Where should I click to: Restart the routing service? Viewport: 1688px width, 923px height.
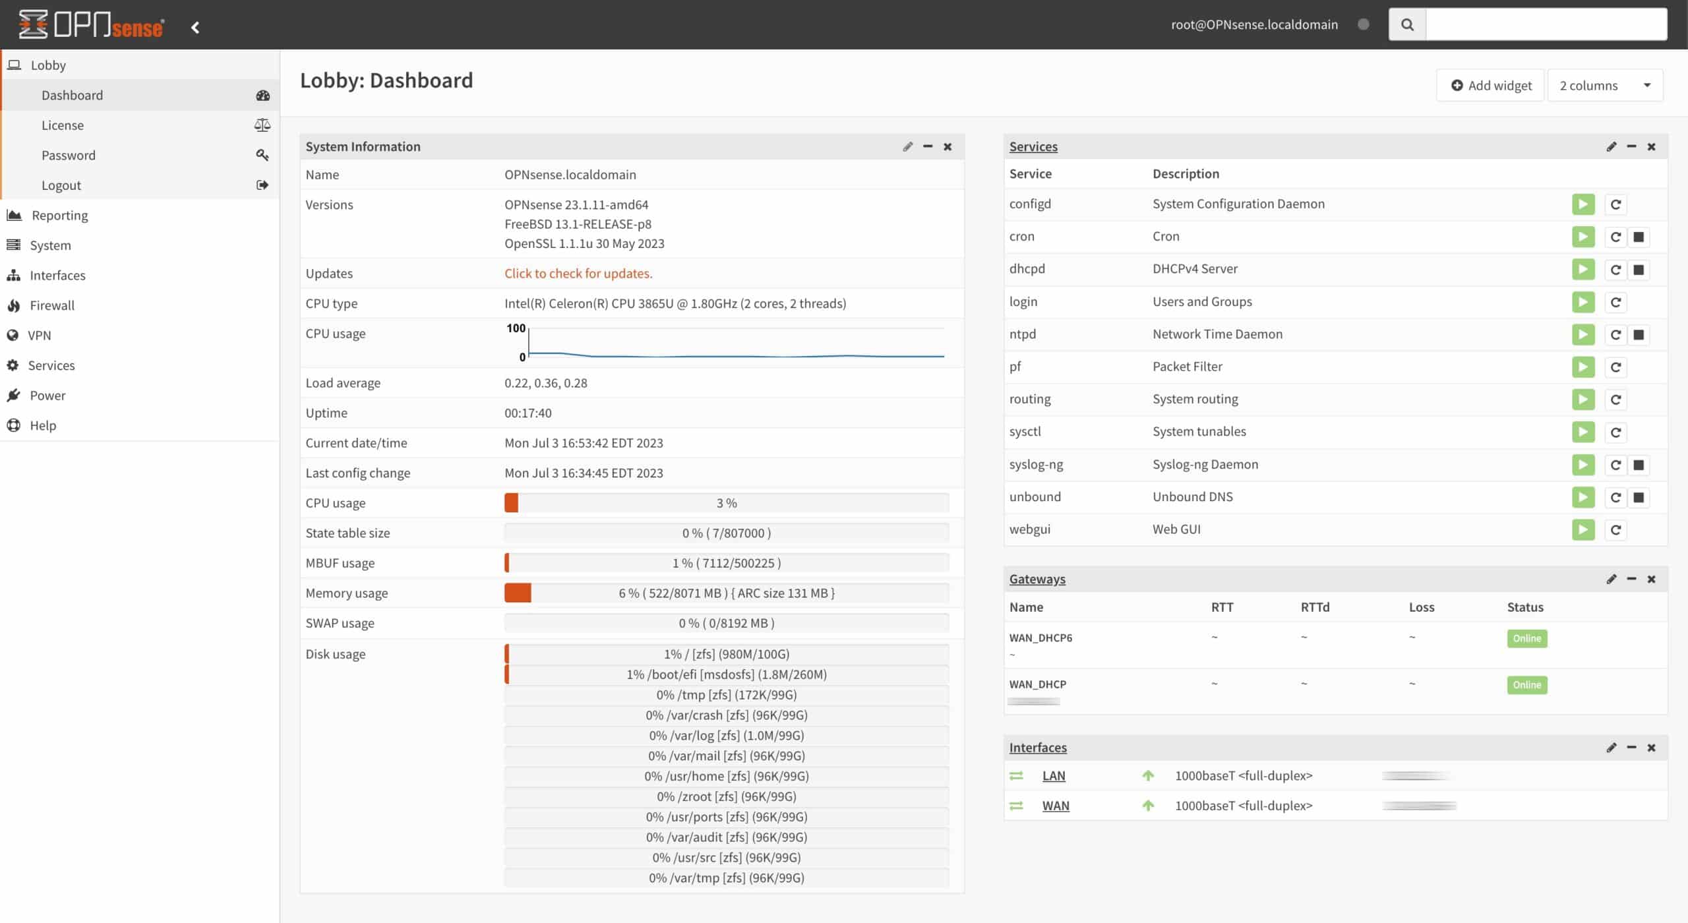[1615, 400]
